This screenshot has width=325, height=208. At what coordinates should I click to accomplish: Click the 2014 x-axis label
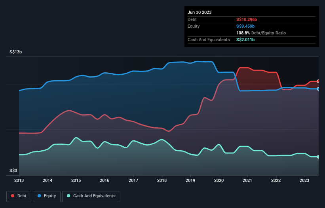(48, 180)
